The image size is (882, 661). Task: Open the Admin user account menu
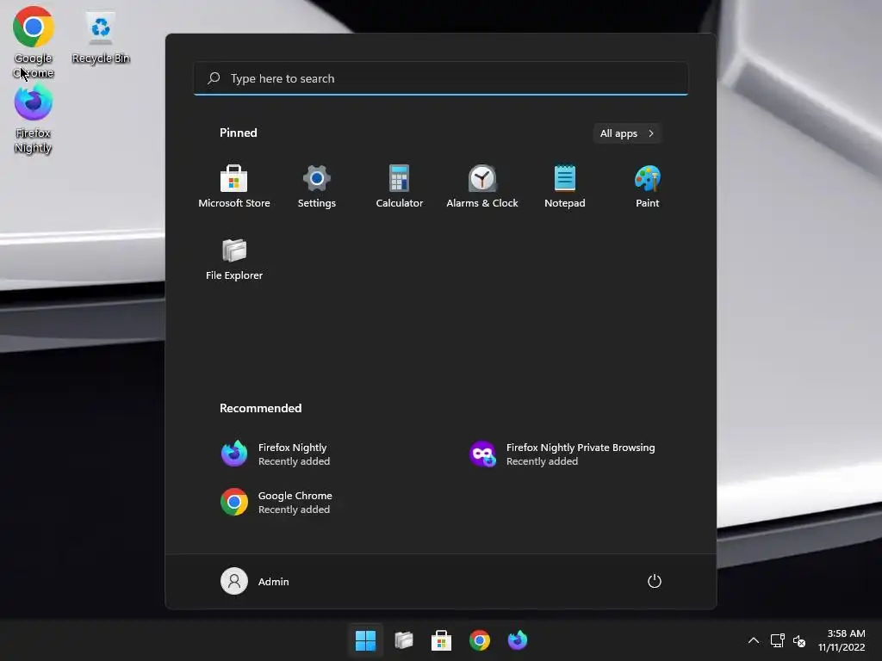click(x=255, y=581)
